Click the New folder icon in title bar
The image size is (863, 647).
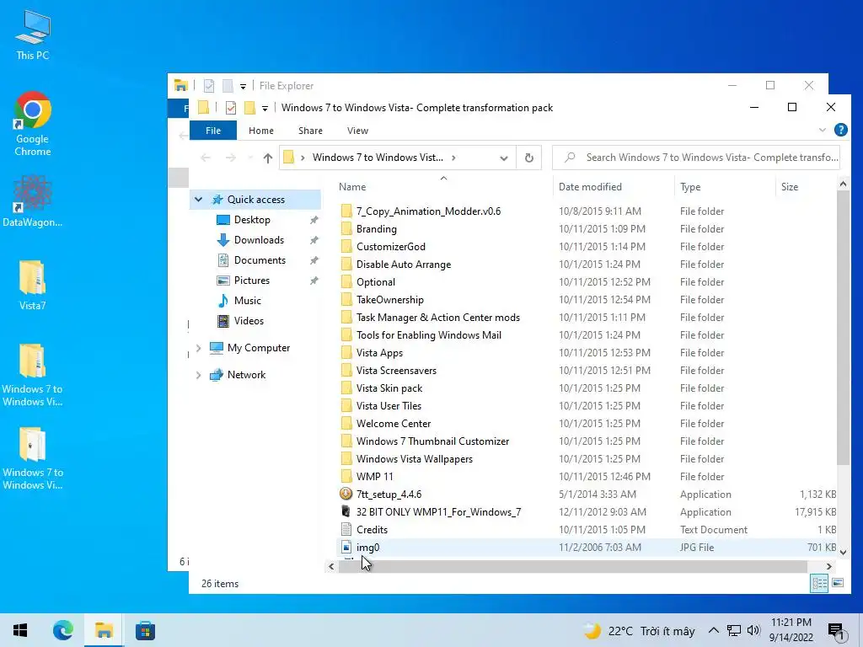pos(249,108)
